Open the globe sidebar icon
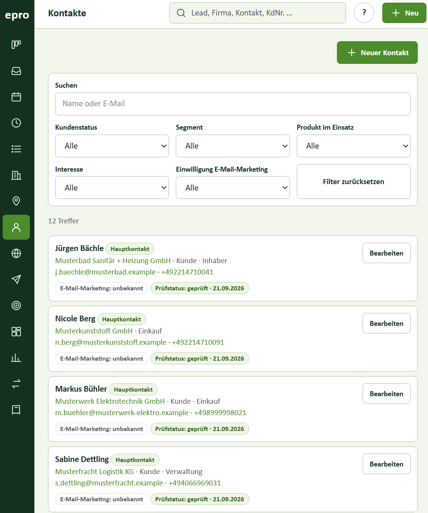428x513 pixels. (16, 253)
